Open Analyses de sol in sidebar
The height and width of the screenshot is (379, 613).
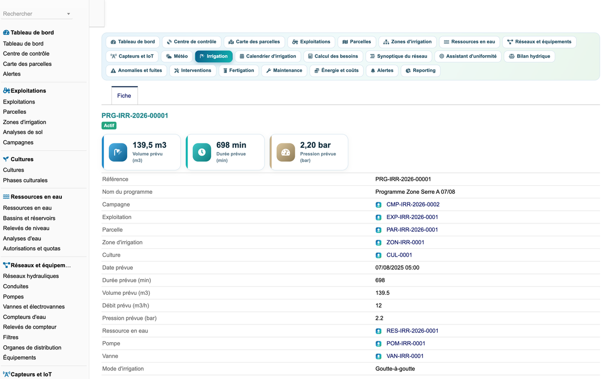click(23, 133)
